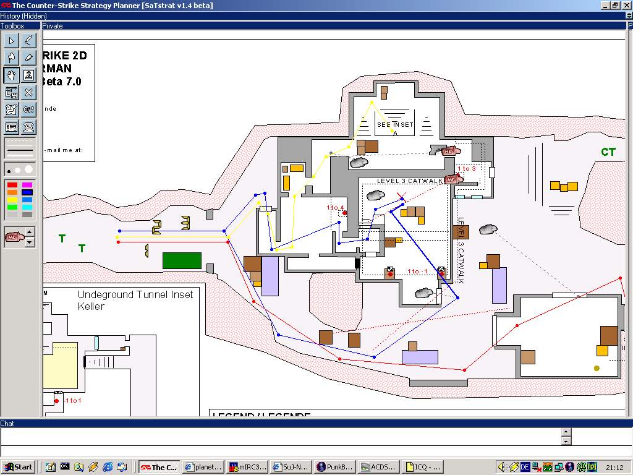This screenshot has width=633, height=475.
Task: Click the system clock showing 21:12
Action: [x=614, y=468]
